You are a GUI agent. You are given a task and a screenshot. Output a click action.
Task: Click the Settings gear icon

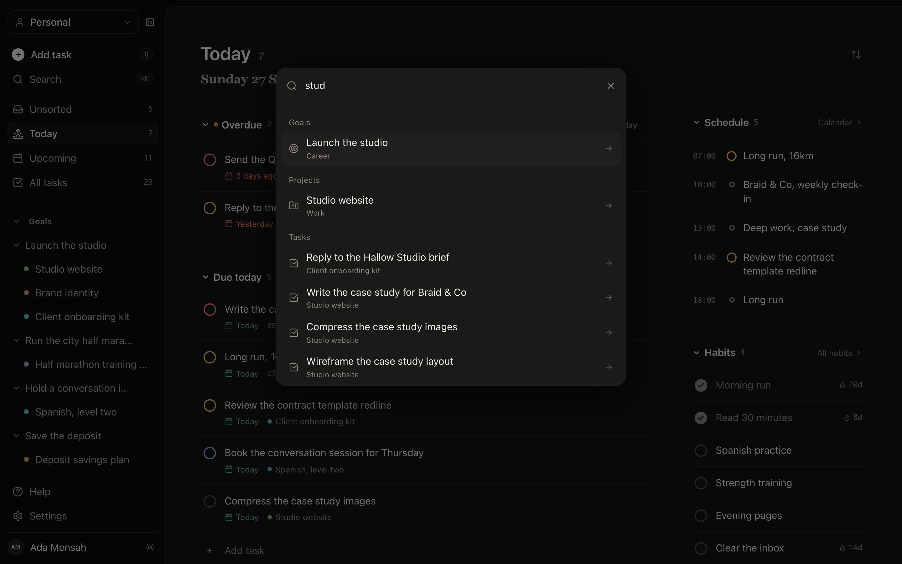pyautogui.click(x=18, y=516)
